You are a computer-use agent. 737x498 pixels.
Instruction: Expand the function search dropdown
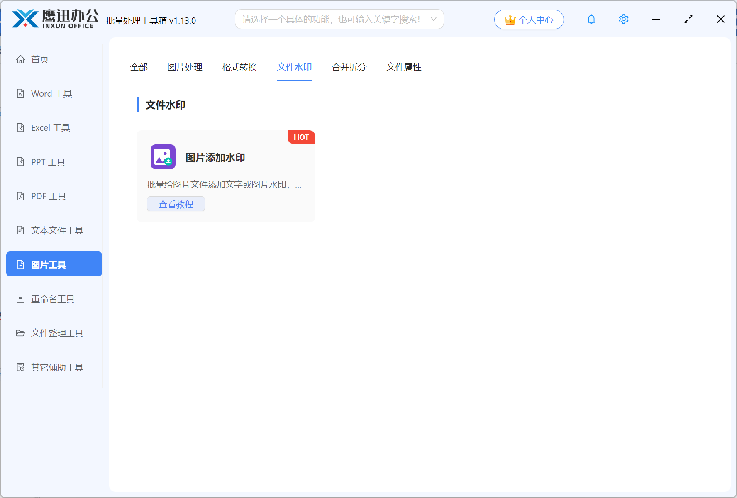[x=433, y=19]
